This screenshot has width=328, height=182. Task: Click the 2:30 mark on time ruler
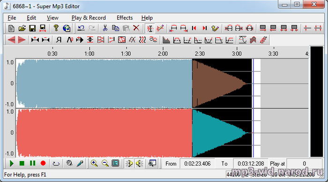coord(200,54)
